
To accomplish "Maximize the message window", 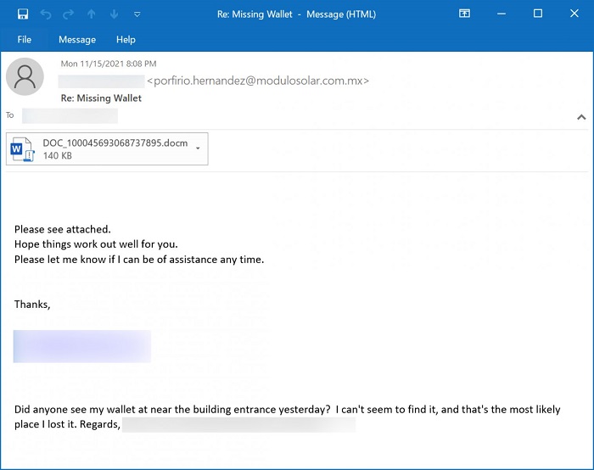I will point(538,14).
